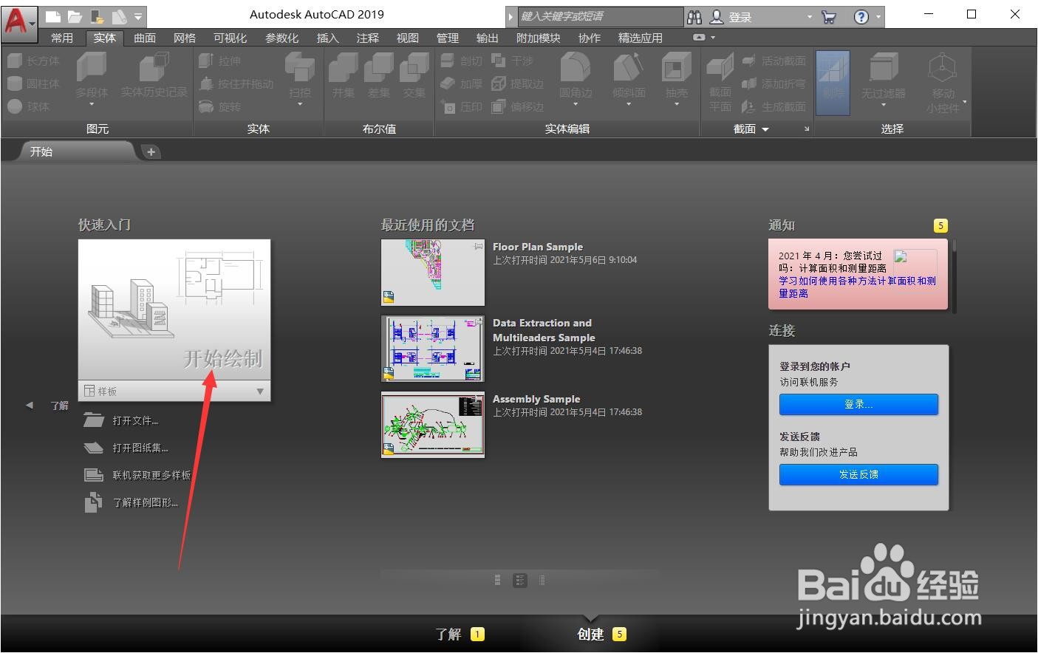Click 了解样例图形... link
1038x653 pixels.
(x=146, y=502)
